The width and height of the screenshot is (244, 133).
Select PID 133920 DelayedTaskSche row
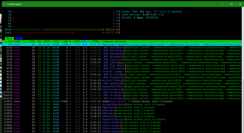click(x=122, y=104)
